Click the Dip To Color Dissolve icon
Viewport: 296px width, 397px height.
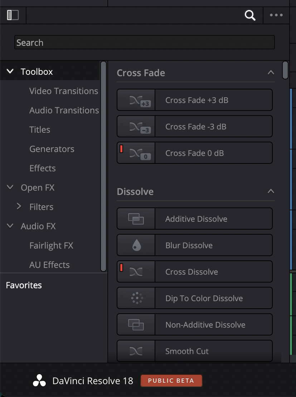(137, 298)
